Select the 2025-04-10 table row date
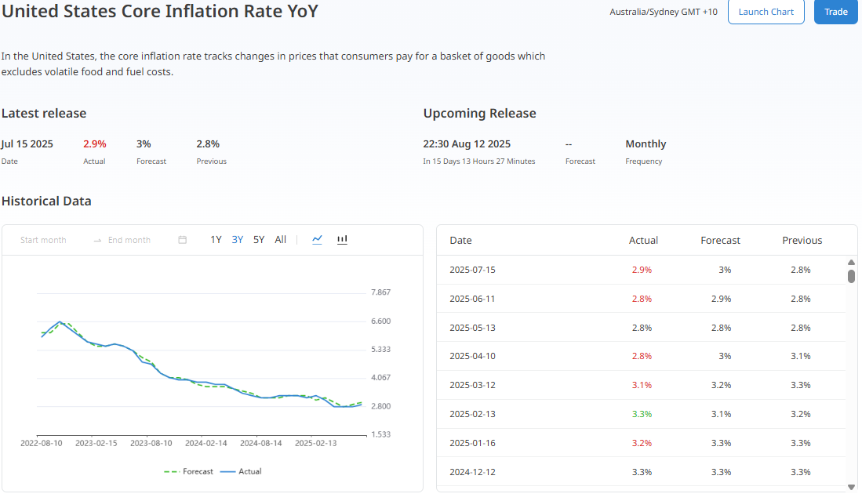This screenshot has width=862, height=501. [x=472, y=356]
